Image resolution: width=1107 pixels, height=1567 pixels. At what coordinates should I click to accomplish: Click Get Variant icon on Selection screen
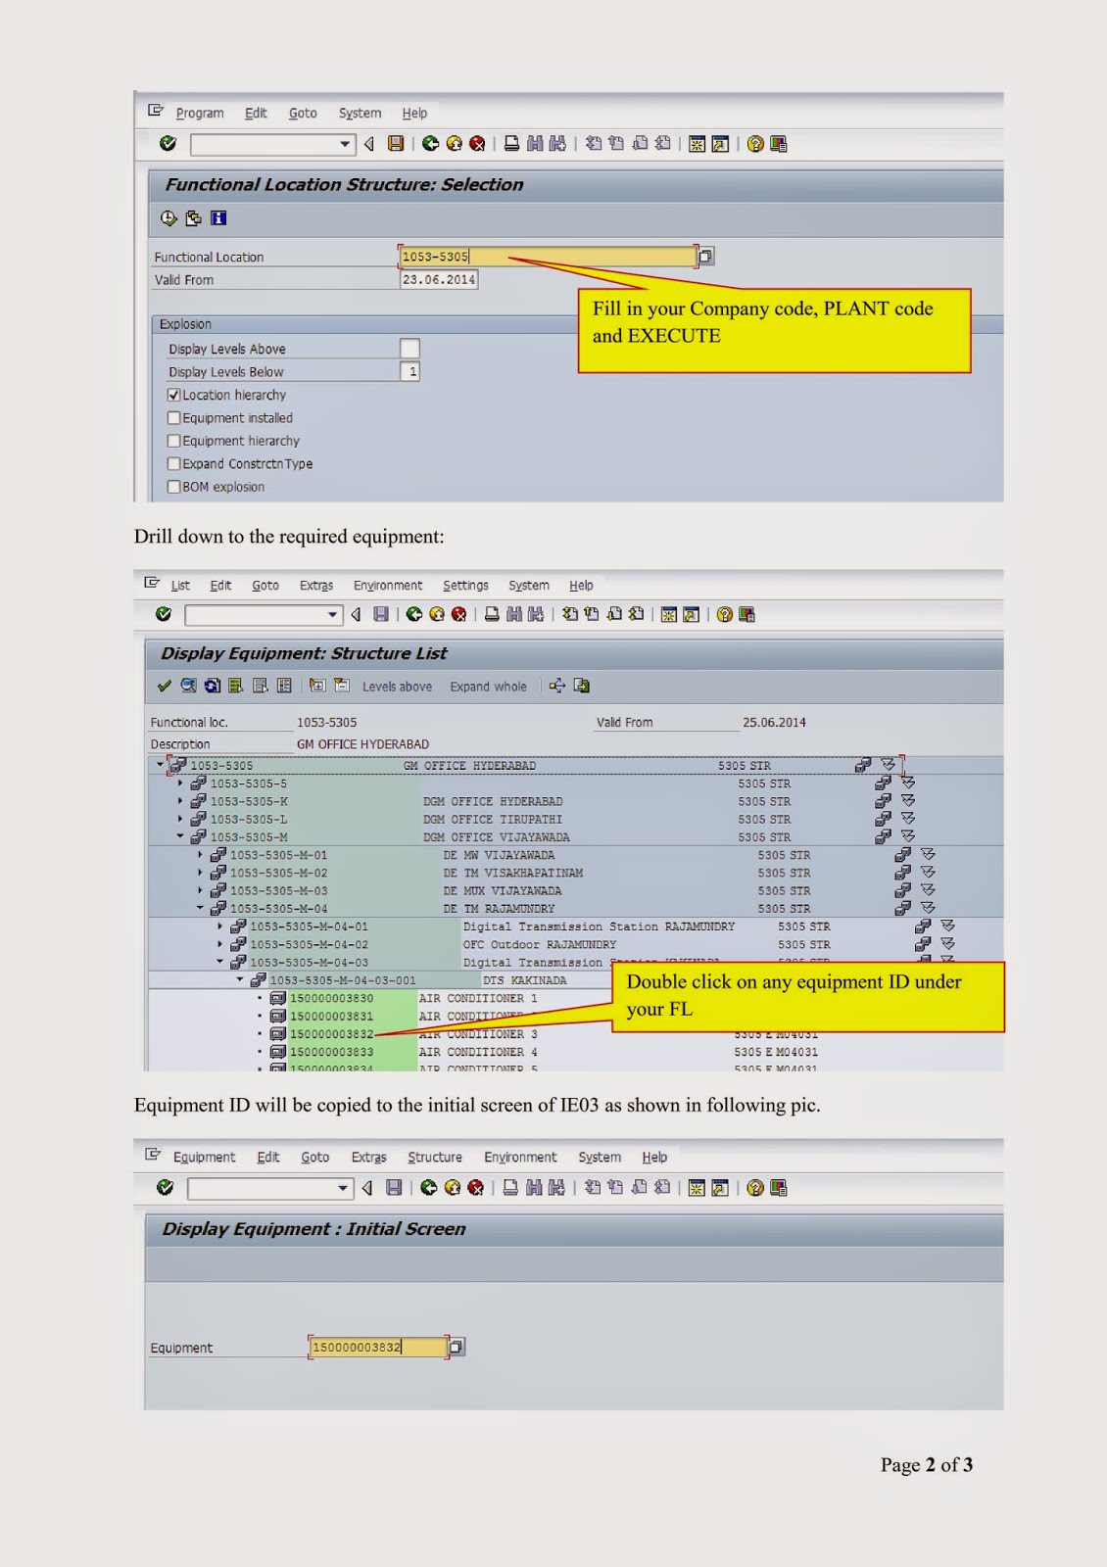pos(194,218)
